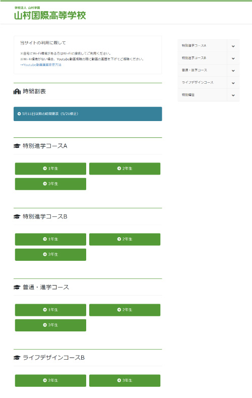Open 3年生 under ライフデザインコースB
This screenshot has width=252, height=398.
[x=124, y=380]
